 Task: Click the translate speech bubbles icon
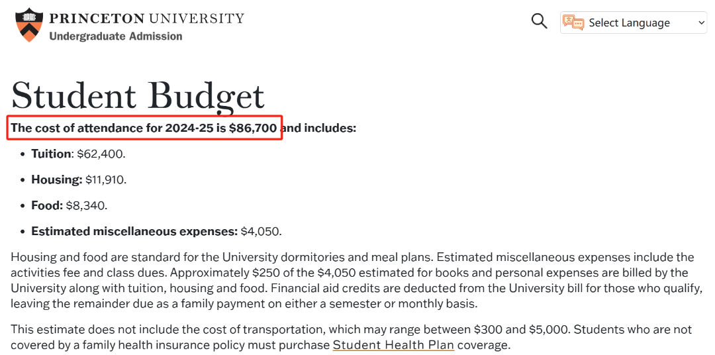(x=573, y=23)
